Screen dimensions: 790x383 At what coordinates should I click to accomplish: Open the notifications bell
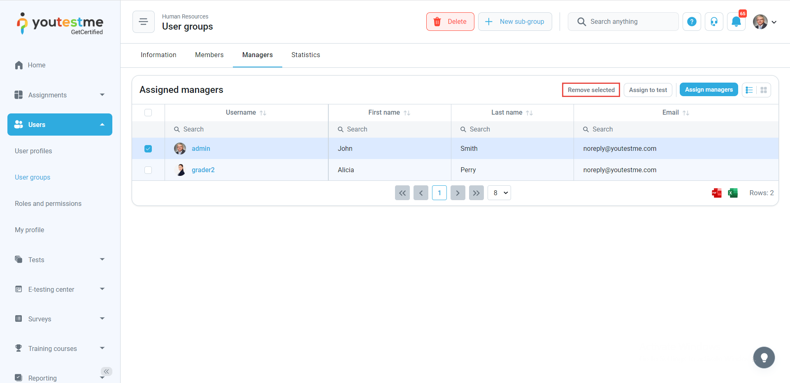click(x=736, y=22)
